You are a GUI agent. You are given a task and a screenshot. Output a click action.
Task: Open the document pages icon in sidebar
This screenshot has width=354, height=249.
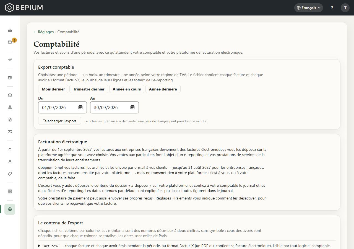click(x=10, y=120)
